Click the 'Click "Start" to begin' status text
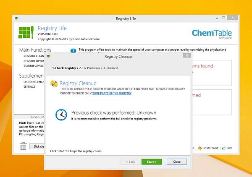Image resolution: width=252 pixels, height=177 pixels. 76,151
